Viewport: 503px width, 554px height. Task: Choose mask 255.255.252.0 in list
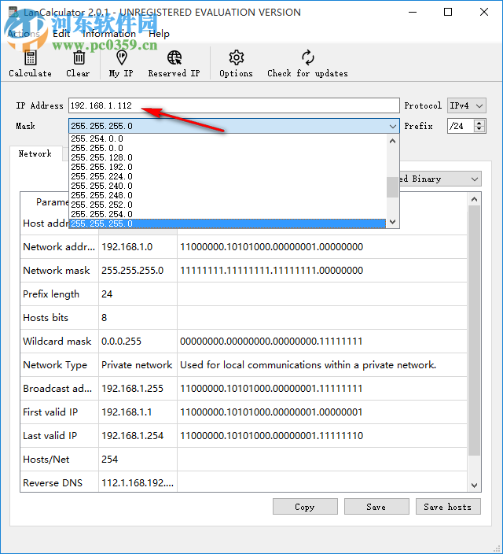pos(227,205)
